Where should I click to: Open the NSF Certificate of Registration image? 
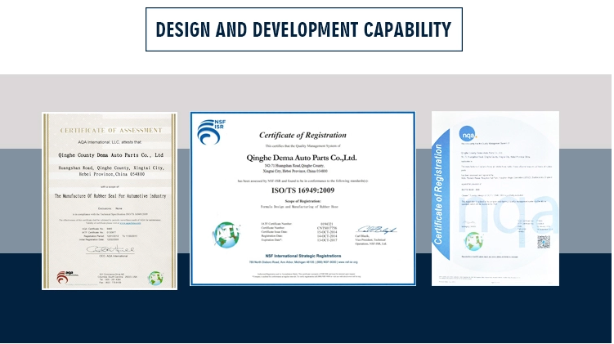(303, 199)
